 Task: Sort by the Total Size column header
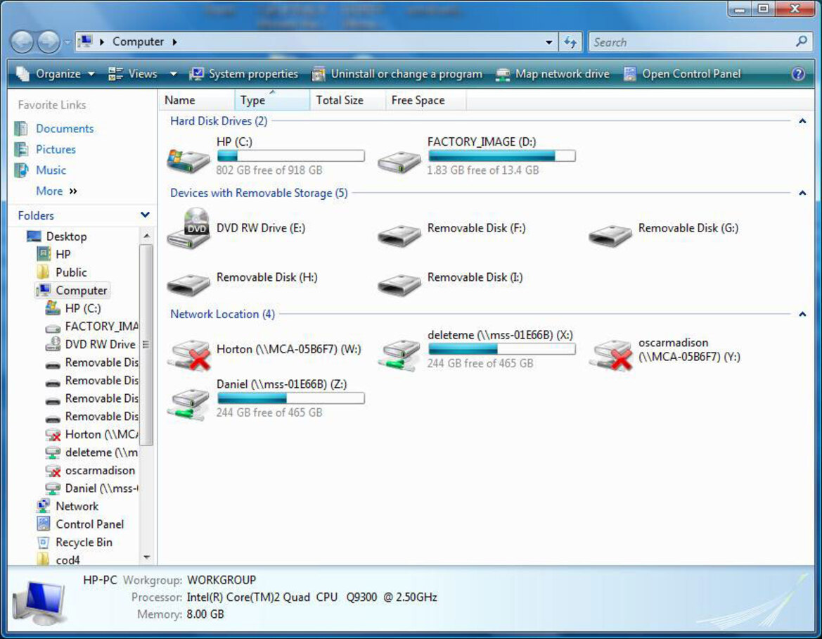tap(347, 100)
